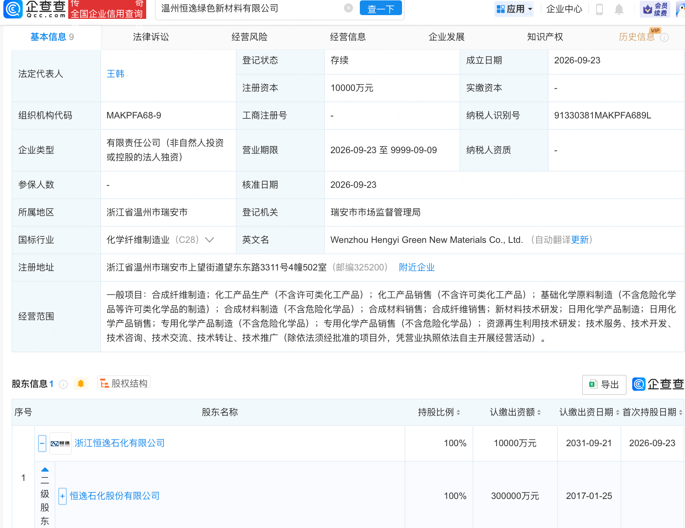The height and width of the screenshot is (528, 685).
Task: Click the 全国企业信用查询 red banner
Action: point(107,9)
